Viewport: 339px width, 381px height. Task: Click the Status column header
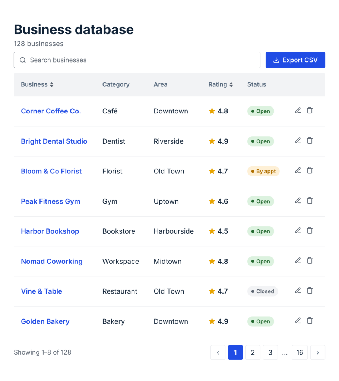click(257, 84)
